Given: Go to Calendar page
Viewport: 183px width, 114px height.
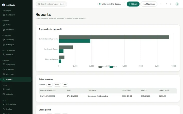Looking at the screenshot, I should 10,94.
